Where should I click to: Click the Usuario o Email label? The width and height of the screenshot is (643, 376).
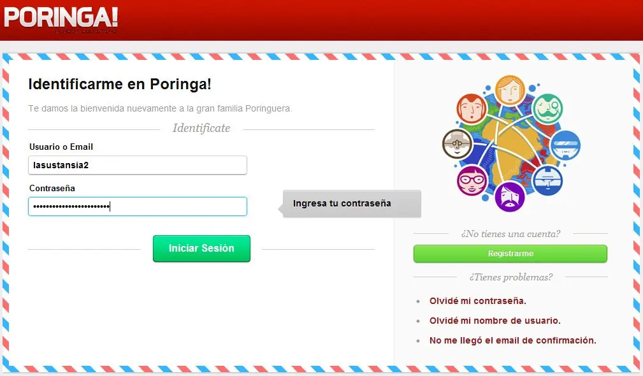pos(61,147)
